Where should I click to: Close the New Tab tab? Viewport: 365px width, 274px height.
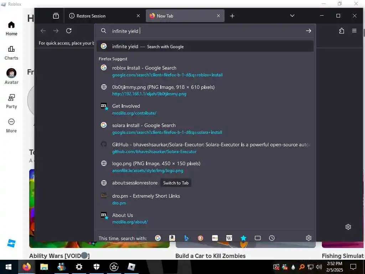219,16
